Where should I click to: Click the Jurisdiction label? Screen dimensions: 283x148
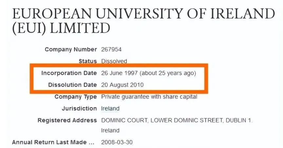[79, 109]
